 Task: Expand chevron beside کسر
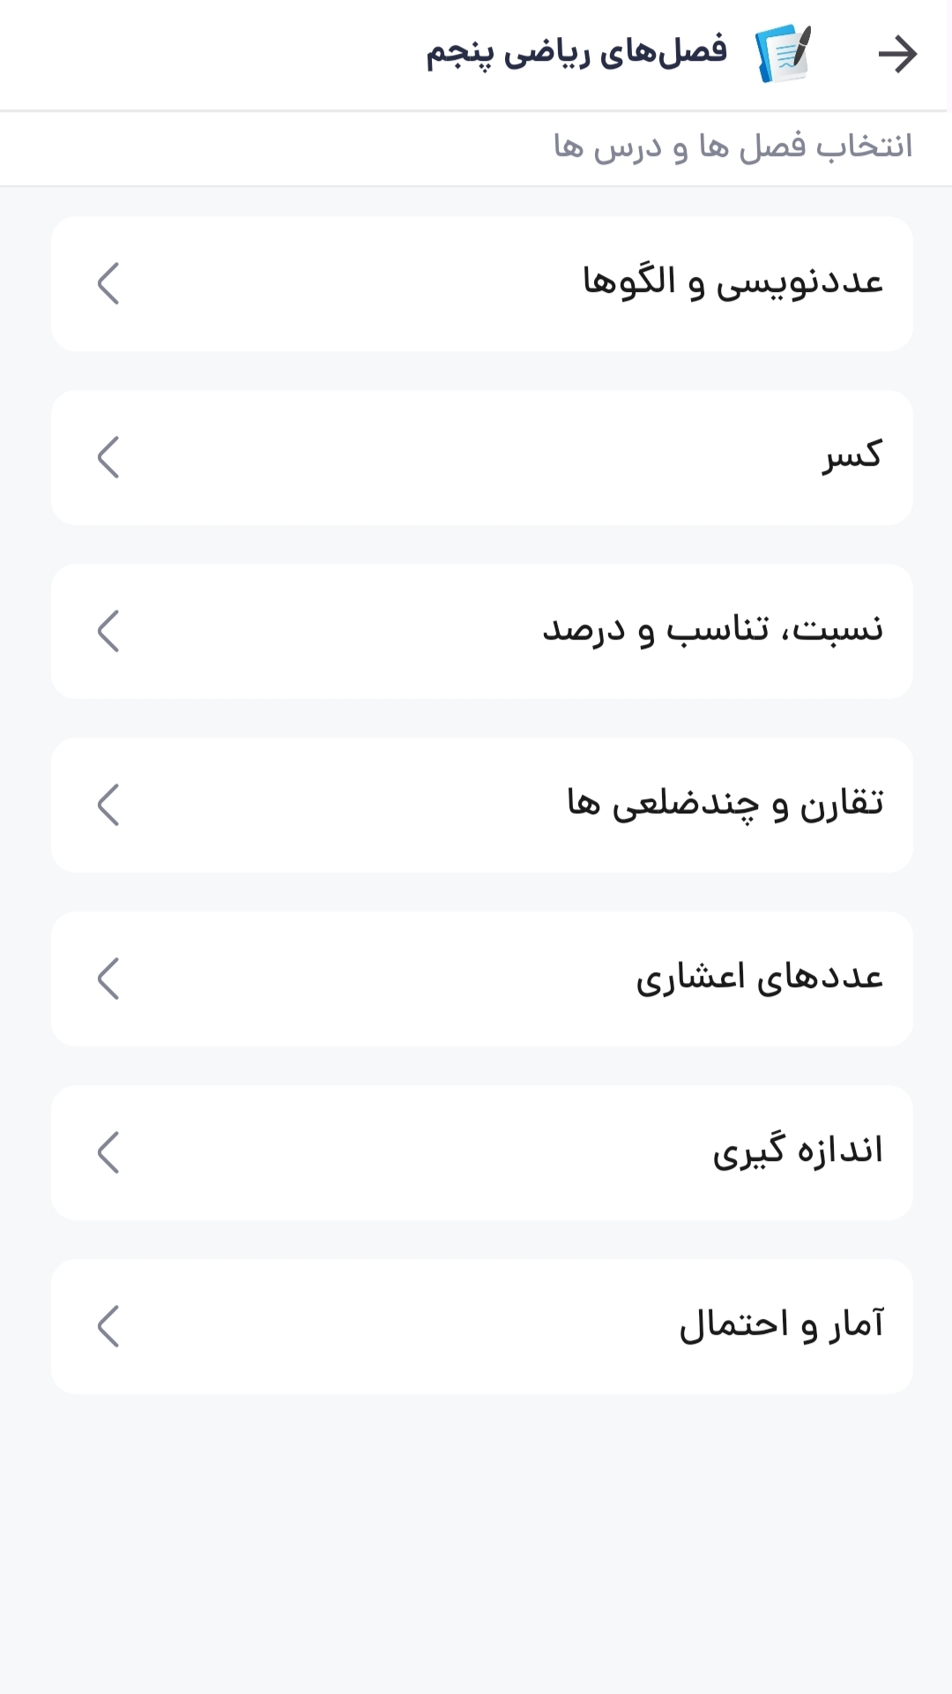[x=108, y=458]
